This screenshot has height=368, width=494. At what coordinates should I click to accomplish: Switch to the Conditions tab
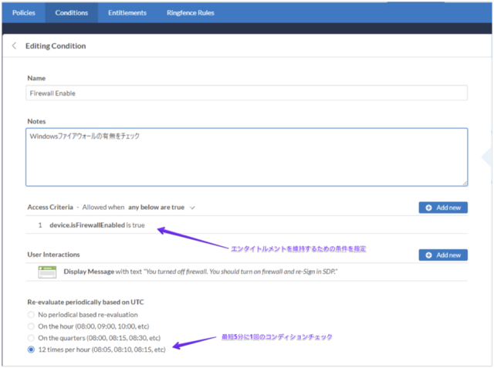click(x=72, y=13)
